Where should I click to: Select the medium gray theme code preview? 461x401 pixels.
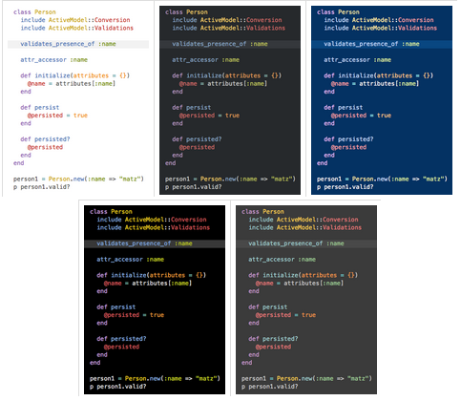pyautogui.click(x=306, y=300)
